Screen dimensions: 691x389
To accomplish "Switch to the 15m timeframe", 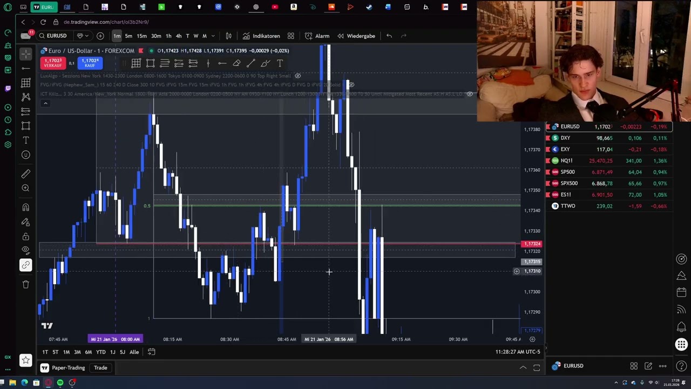I will (141, 36).
